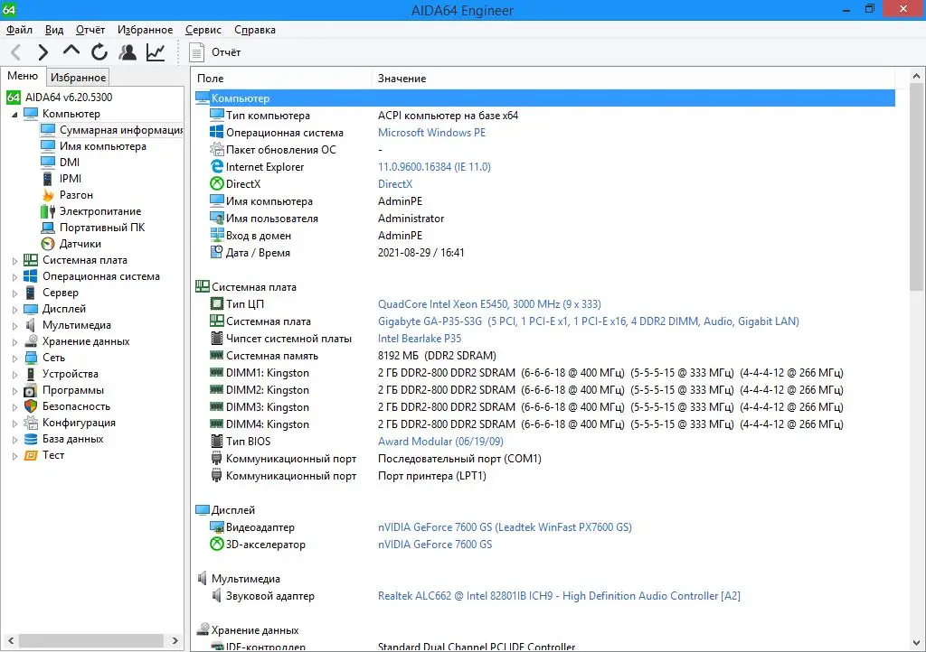Screen dimensions: 926x652
Task: Collapse the Компьютер tree node
Action: point(14,115)
